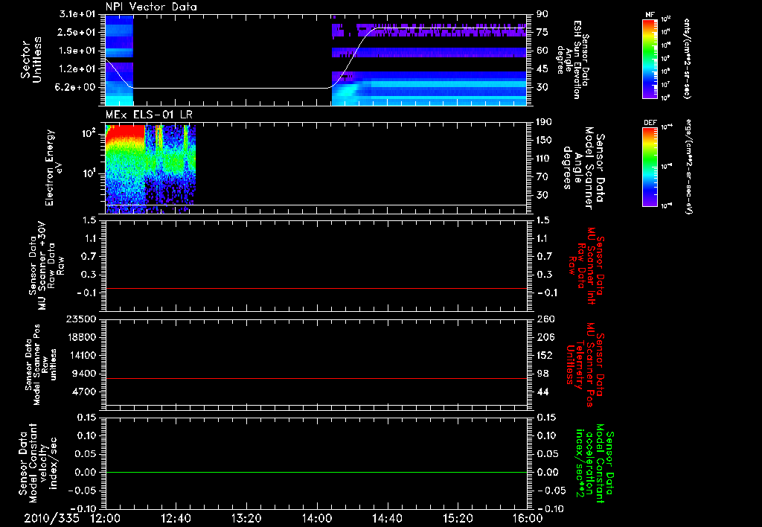Click the red line in the Scanner Pos panel
This screenshot has width=762, height=527.
(316, 378)
